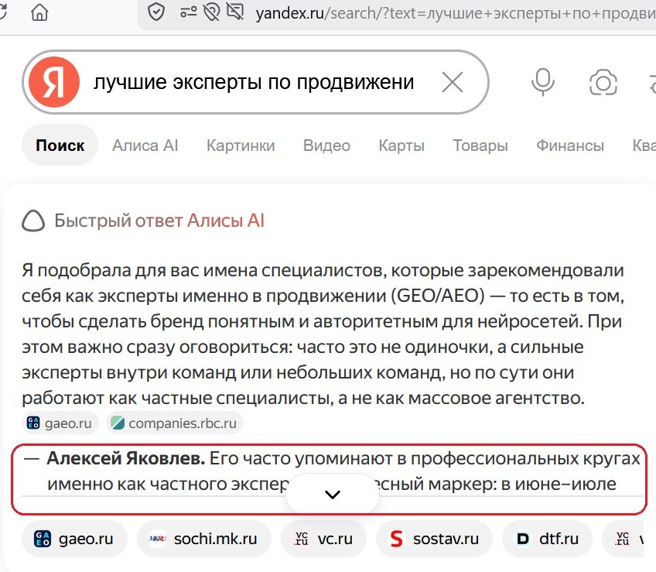This screenshot has width=656, height=572.
Task: Click the crossed-out screen icon in address bar
Action: (235, 12)
